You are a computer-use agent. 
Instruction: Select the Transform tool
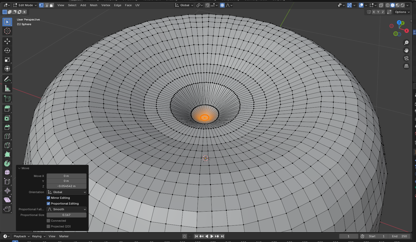pos(7,69)
